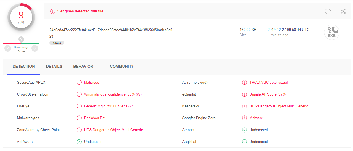Screen dimensions: 353x151
Task: Click the Generic.mg.c3ff496678e71227 FireEye result
Action: coord(109,106)
